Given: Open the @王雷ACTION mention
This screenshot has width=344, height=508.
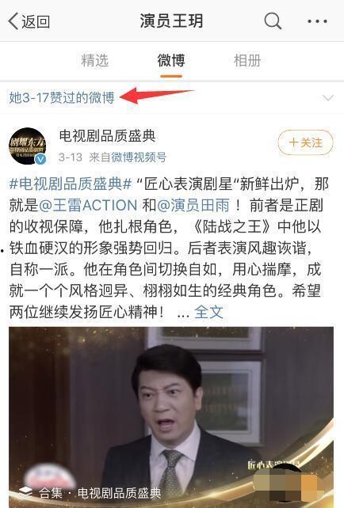Looking at the screenshot, I should click(x=88, y=206).
